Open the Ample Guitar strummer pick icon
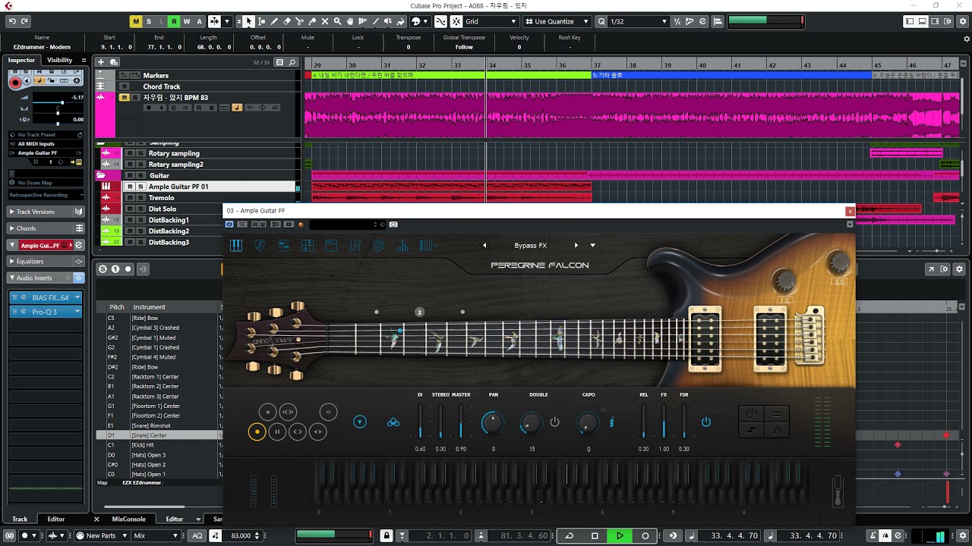Screen dimensions: 972x546 [260, 246]
